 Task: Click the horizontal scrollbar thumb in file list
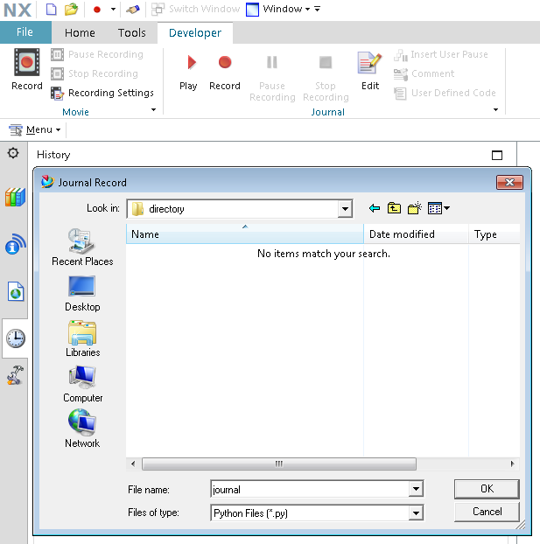click(x=279, y=464)
